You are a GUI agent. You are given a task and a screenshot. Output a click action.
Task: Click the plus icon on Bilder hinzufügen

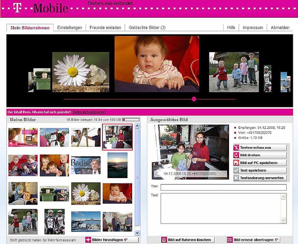(88, 240)
